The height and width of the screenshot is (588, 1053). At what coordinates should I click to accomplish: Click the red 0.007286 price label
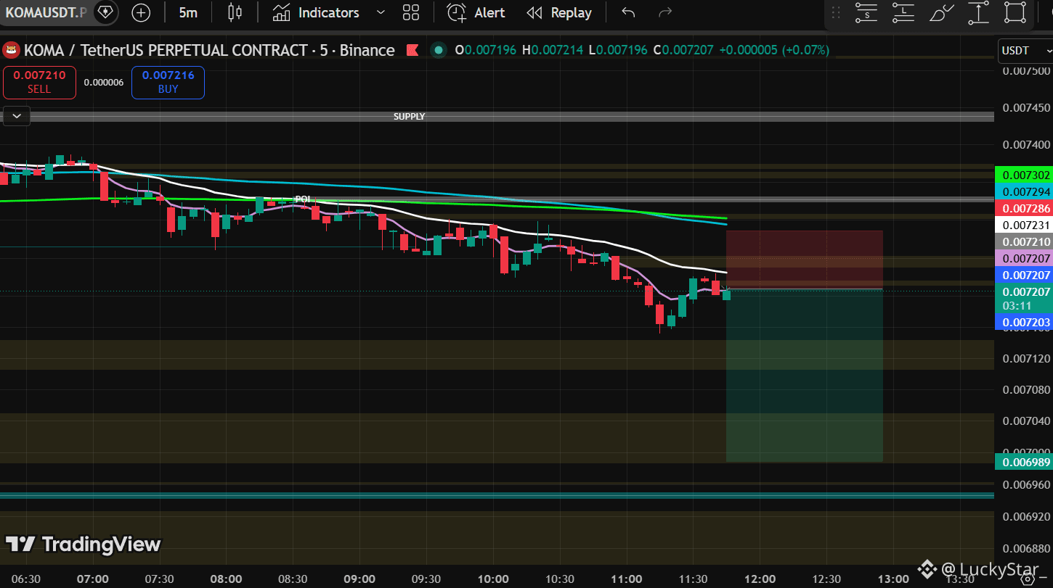coord(1025,208)
